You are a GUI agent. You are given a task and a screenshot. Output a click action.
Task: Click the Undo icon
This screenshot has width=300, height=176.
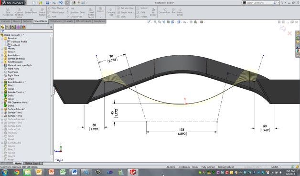[61, 3]
